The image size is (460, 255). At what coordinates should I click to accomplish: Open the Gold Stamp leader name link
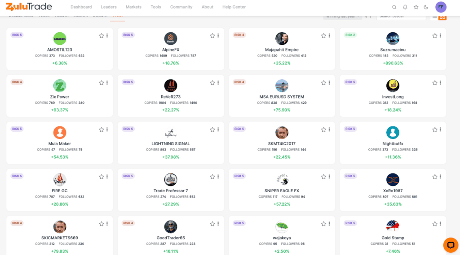[x=393, y=238]
